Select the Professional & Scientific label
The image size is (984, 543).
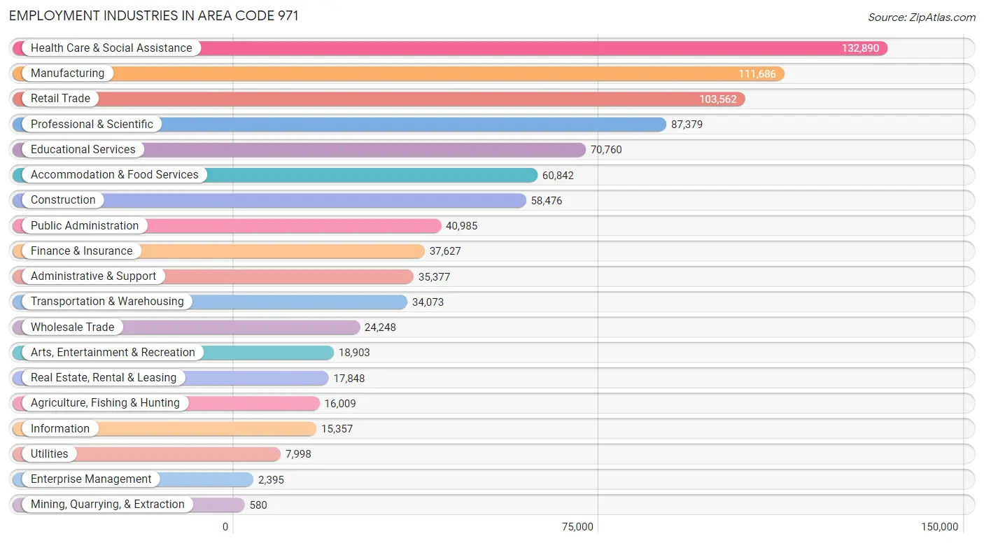(92, 124)
